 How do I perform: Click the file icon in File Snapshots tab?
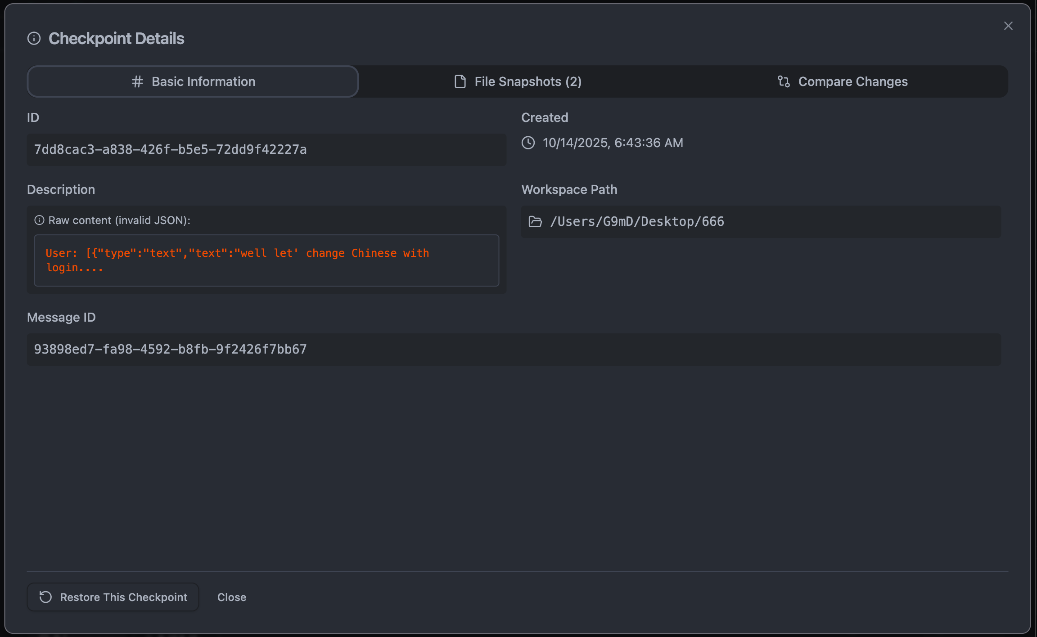[x=460, y=81]
